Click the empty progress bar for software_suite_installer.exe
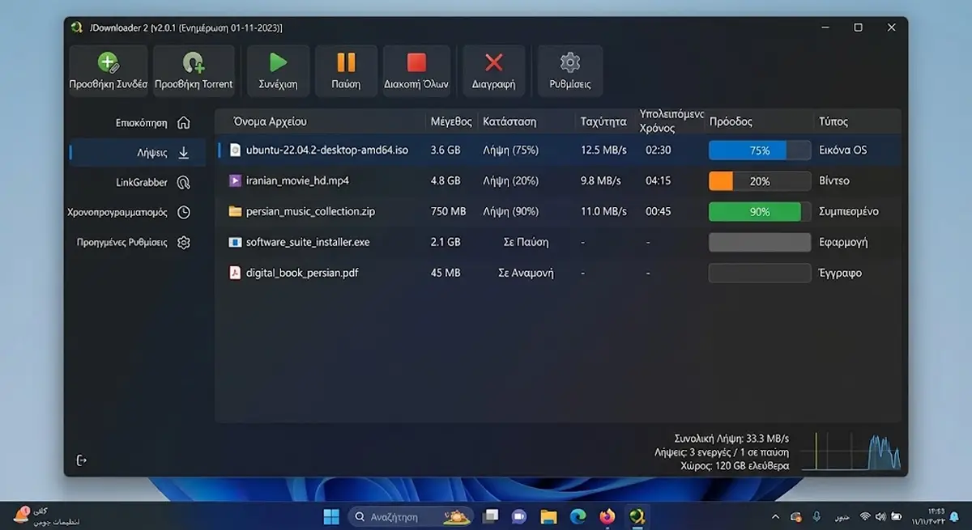This screenshot has height=530, width=972. pos(760,242)
